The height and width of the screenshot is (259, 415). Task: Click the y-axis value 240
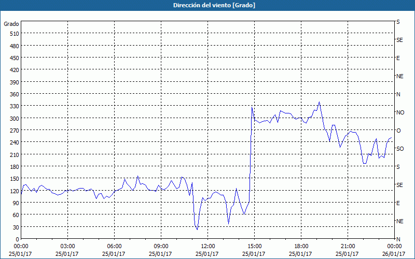[15, 142]
